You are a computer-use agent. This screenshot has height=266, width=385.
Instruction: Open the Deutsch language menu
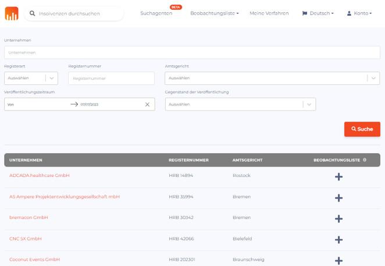tap(318, 13)
